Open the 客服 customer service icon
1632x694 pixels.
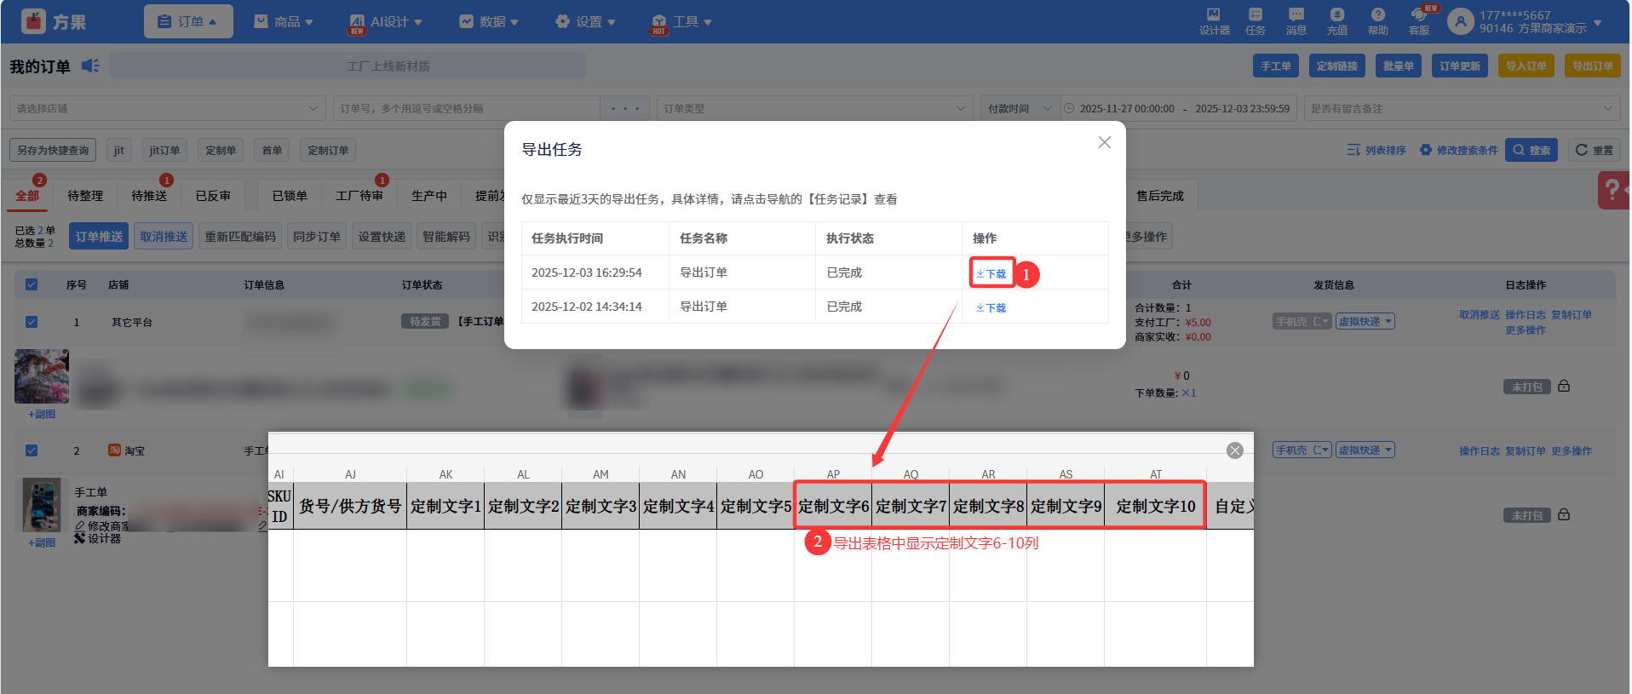pos(1419,21)
